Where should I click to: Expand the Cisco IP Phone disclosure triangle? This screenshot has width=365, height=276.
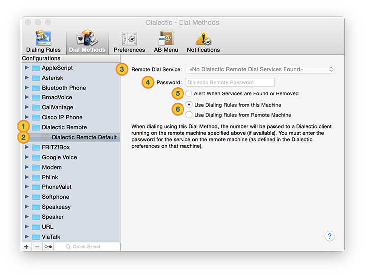(27, 117)
